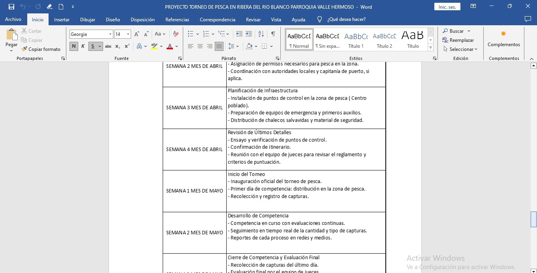This screenshot has width=537, height=273.
Task: Click the Reemplazar button
Action: 458,40
